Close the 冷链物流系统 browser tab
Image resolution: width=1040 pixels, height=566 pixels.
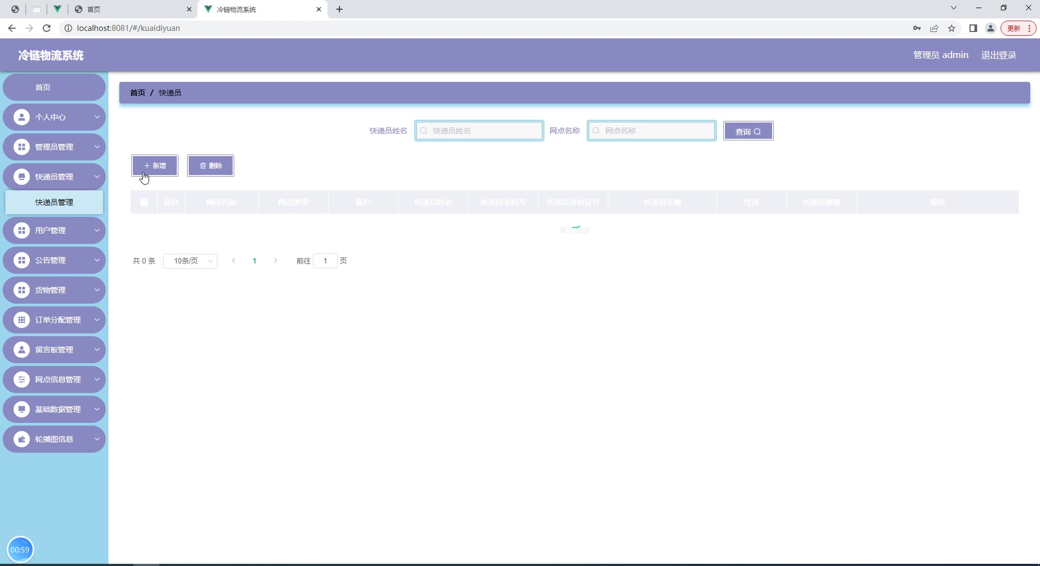[x=319, y=9]
